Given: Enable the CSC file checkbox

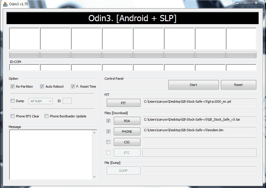Looking at the screenshot, I should pos(108,142).
